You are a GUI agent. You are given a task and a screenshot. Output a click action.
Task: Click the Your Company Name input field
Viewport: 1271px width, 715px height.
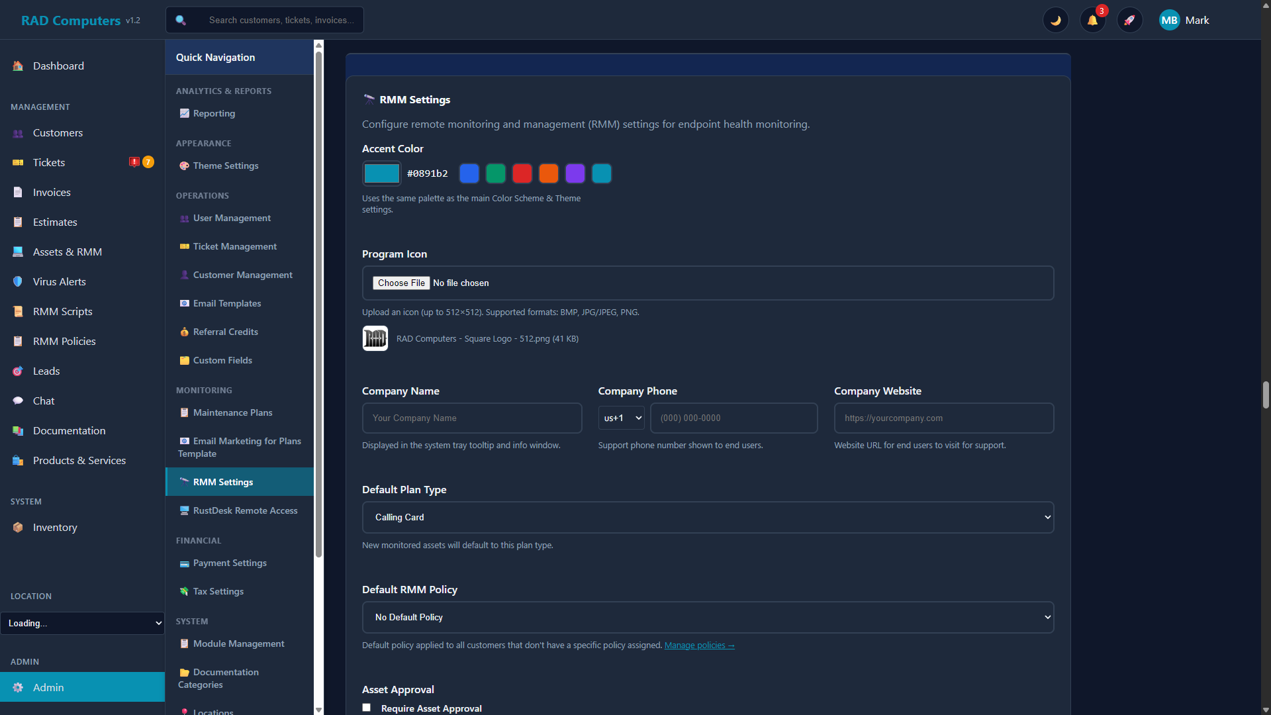(472, 418)
